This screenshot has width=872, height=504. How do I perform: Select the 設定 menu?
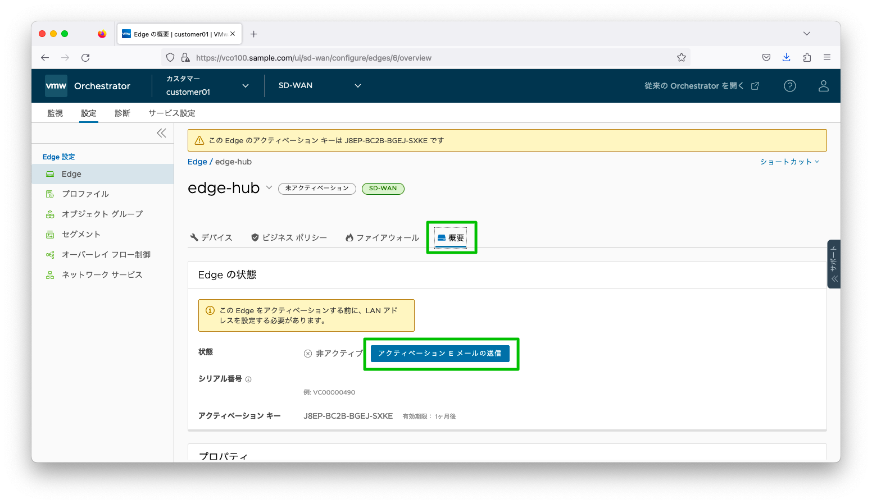[x=89, y=113]
